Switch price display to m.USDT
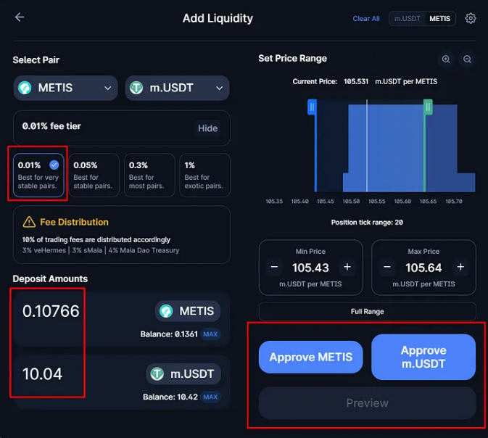Viewport: 488px width, 438px height. (x=407, y=19)
